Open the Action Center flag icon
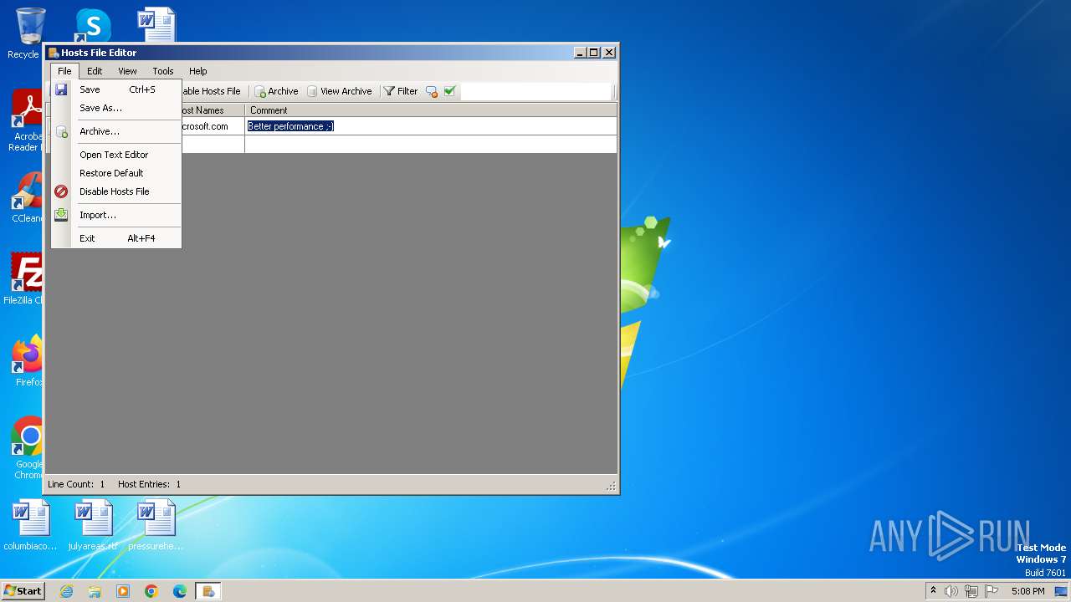1071x602 pixels. click(x=992, y=591)
